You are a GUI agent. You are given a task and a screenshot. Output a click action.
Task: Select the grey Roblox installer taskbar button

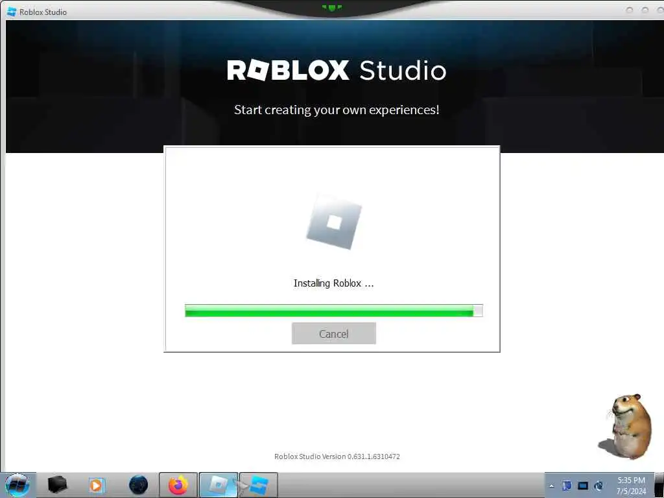pos(218,485)
